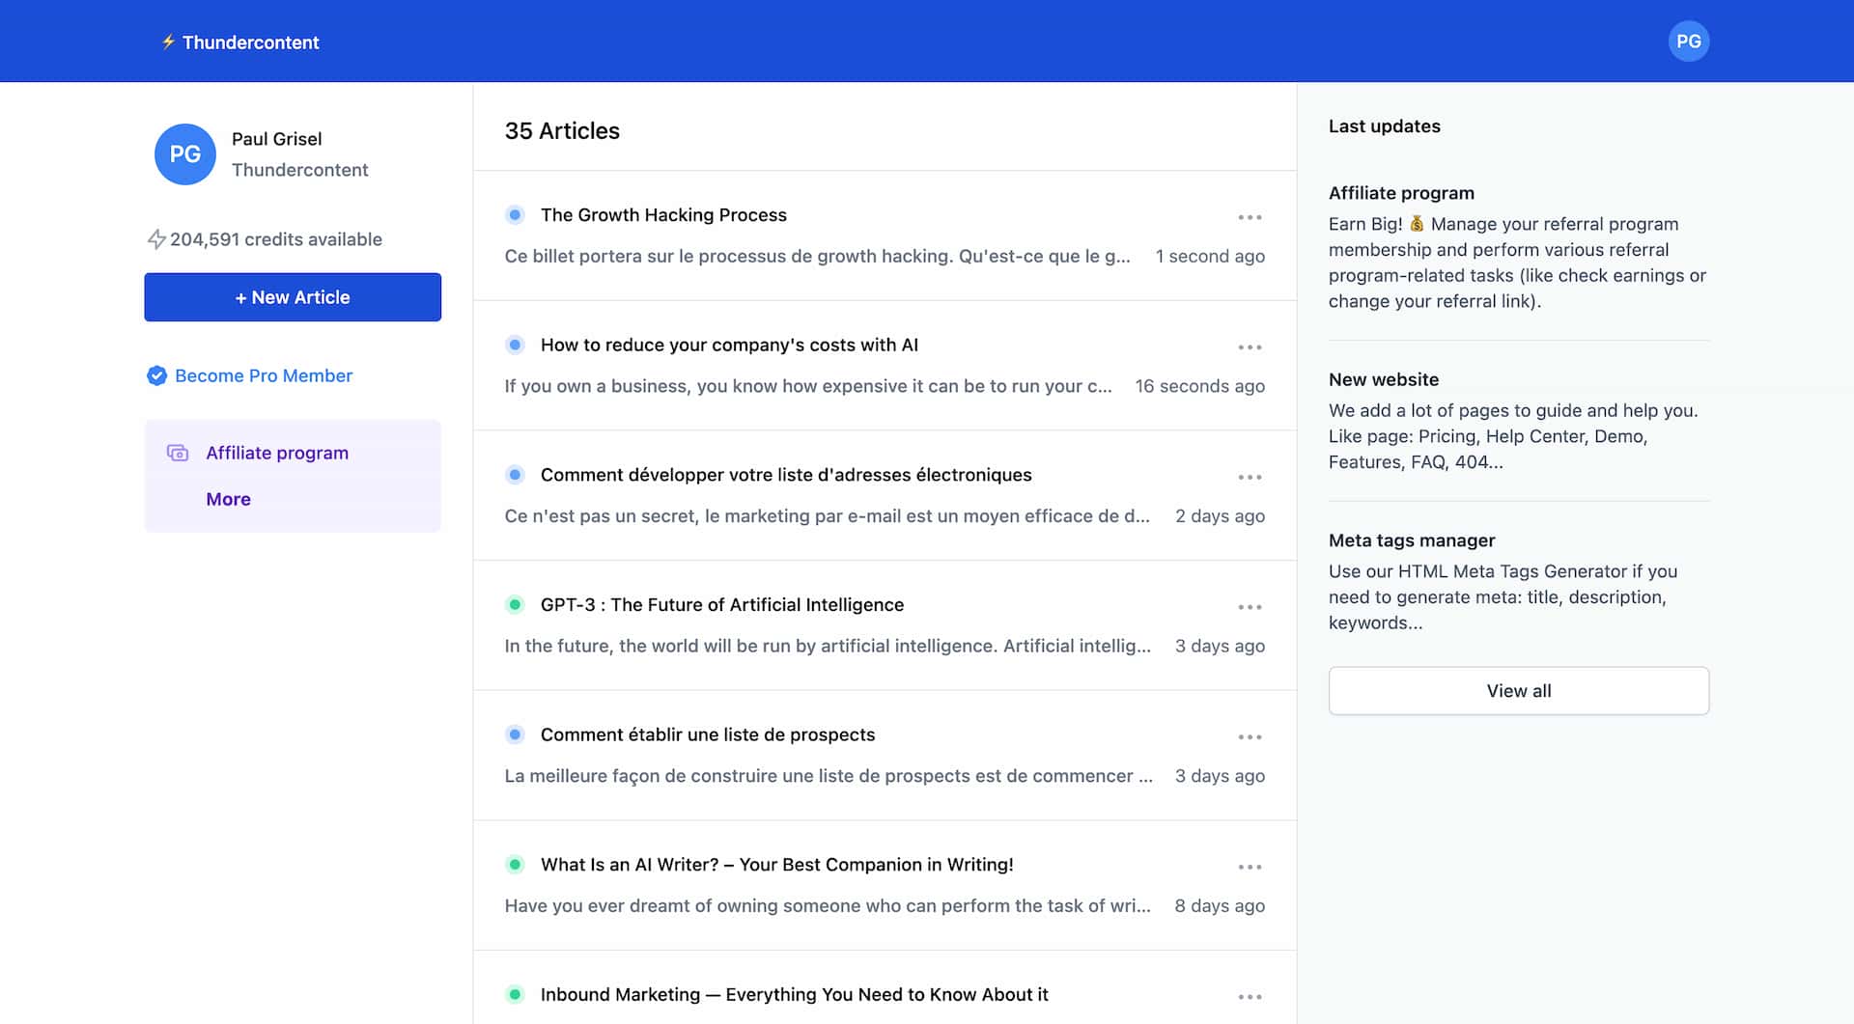Click the '16 seconds ago' timestamp

coord(1199,386)
